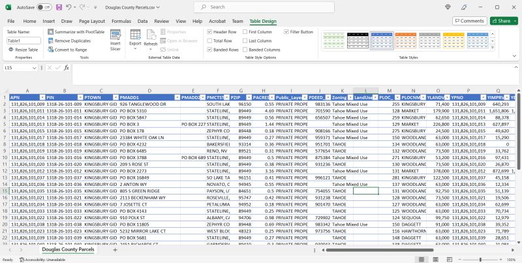The height and width of the screenshot is (263, 522).
Task: Switch to Insert tab
Action: tap(48, 21)
